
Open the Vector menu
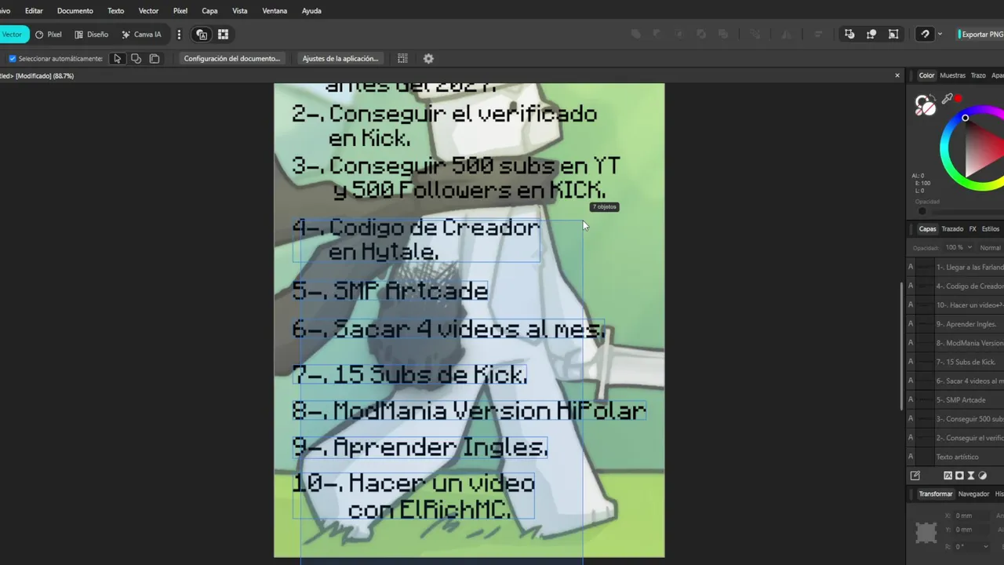pos(148,11)
